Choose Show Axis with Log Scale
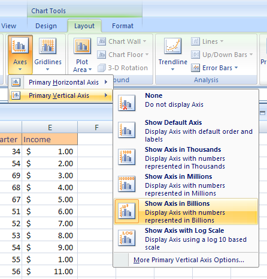267x279 pixels. coord(186,239)
